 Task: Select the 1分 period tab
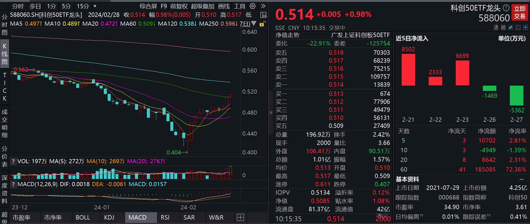click(51, 6)
